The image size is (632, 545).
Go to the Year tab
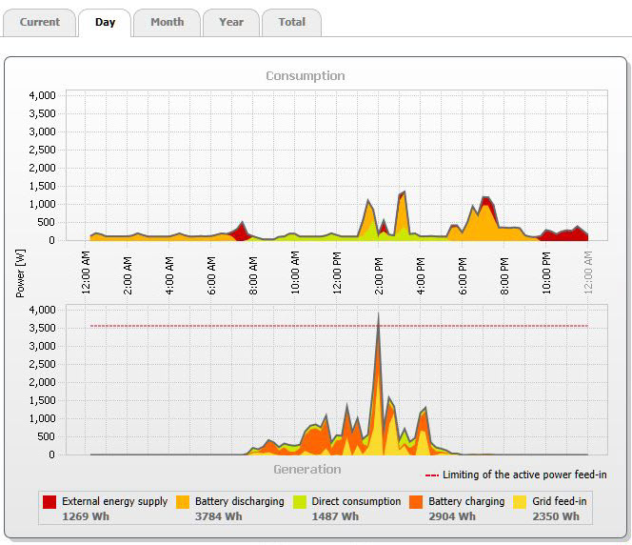230,22
